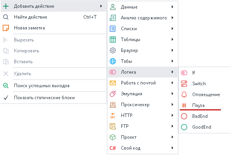This screenshot has height=155, width=231.
Task: Select Работа с почтой menu item
Action: click(143, 83)
